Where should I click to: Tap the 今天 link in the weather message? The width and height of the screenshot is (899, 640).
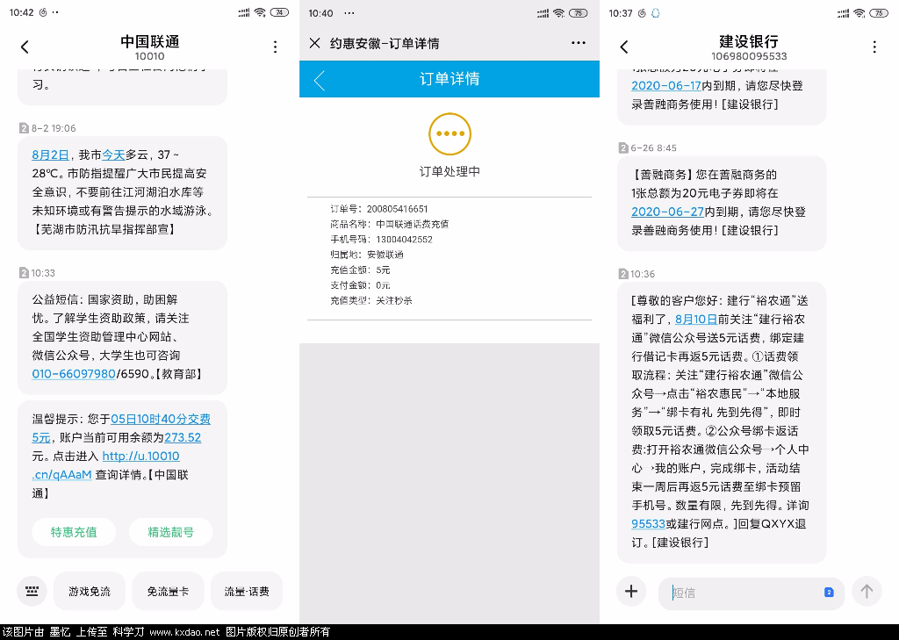113,155
